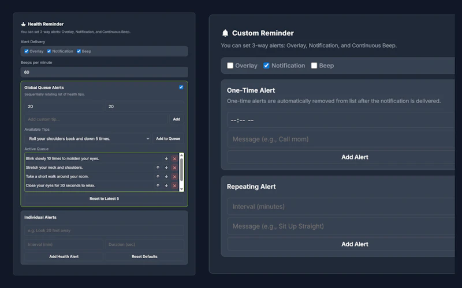Remove 'Blink slowly 10 times' tip from queue
This screenshot has width=462, height=288.
(174, 159)
